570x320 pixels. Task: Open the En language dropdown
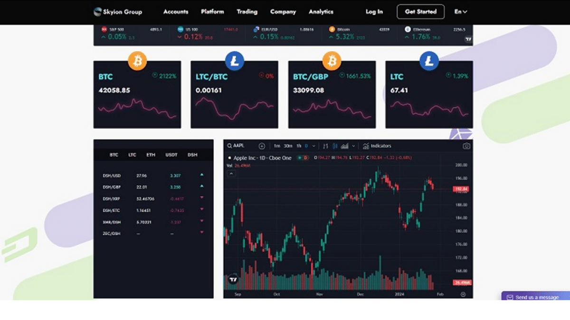pos(460,12)
